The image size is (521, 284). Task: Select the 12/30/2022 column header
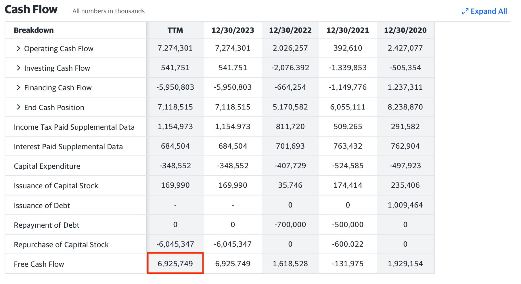(x=290, y=30)
